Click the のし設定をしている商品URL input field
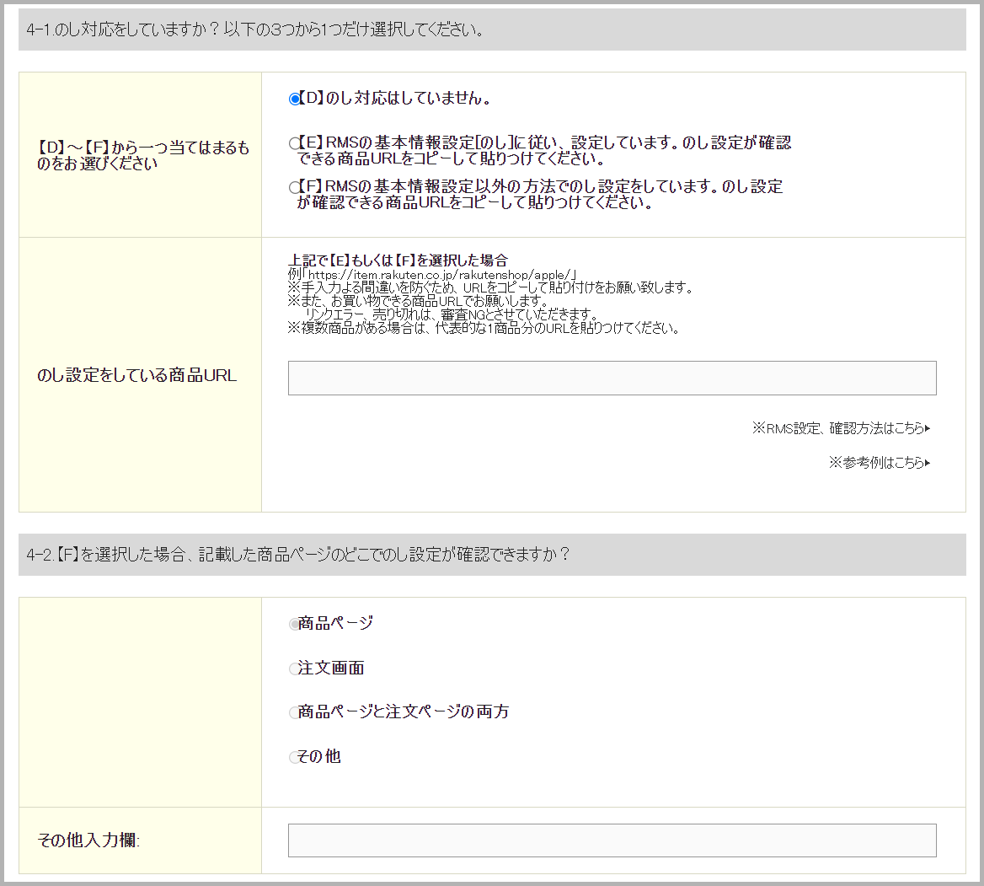This screenshot has height=886, width=984. (x=612, y=378)
